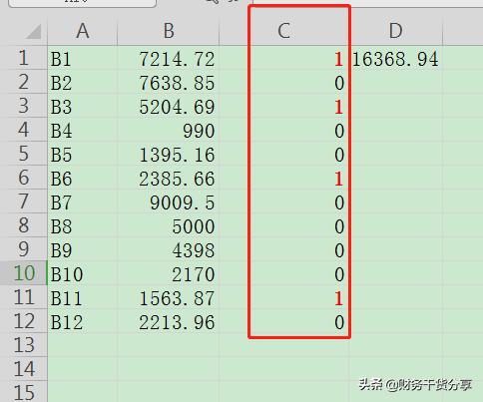Click the 0 in row 4 column C
The width and height of the screenshot is (483, 402).
pos(339,131)
